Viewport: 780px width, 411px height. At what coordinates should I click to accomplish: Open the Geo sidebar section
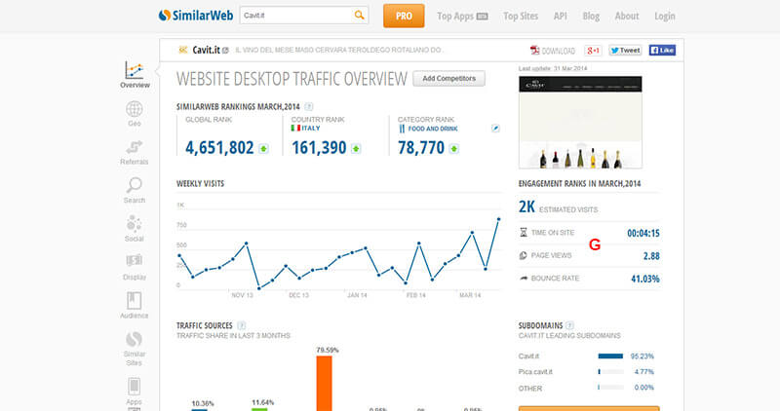135,114
